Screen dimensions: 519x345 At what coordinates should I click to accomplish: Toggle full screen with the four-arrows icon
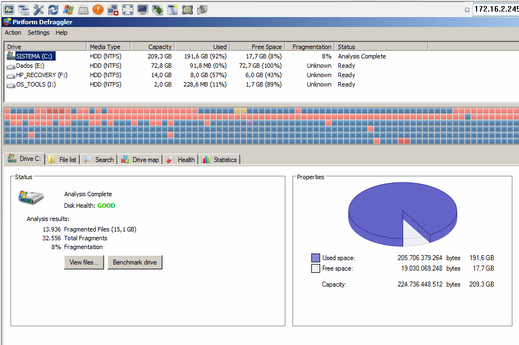pyautogui.click(x=128, y=9)
